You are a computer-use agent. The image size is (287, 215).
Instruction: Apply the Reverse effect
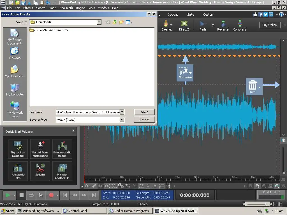(x=223, y=25)
